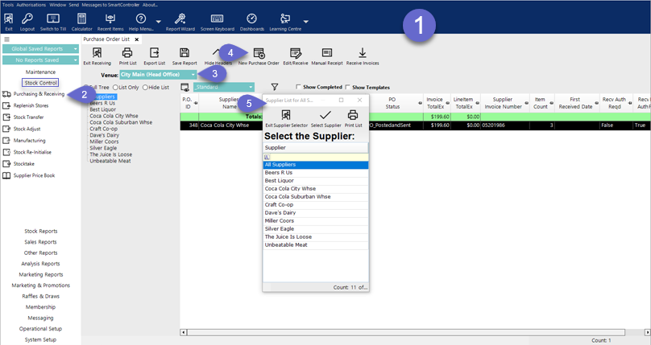The height and width of the screenshot is (345, 651).
Task: Enable the Show Completed checkbox
Action: pos(300,87)
